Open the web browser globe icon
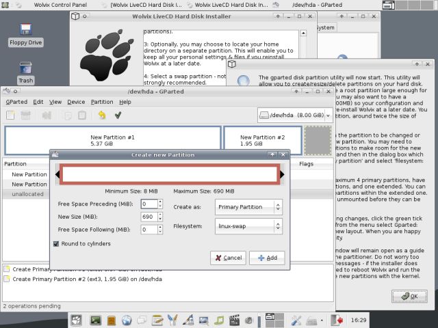This screenshot has height=328, width=438. coord(127,320)
